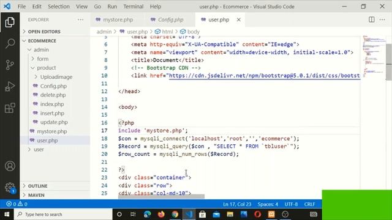Open XAMPP from the taskbar

271,215
